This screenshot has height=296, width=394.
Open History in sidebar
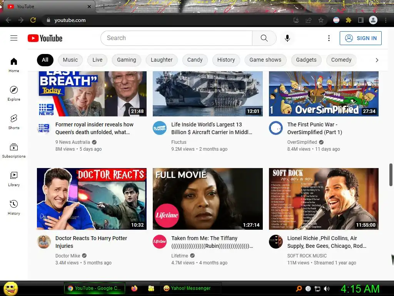[x=14, y=207]
